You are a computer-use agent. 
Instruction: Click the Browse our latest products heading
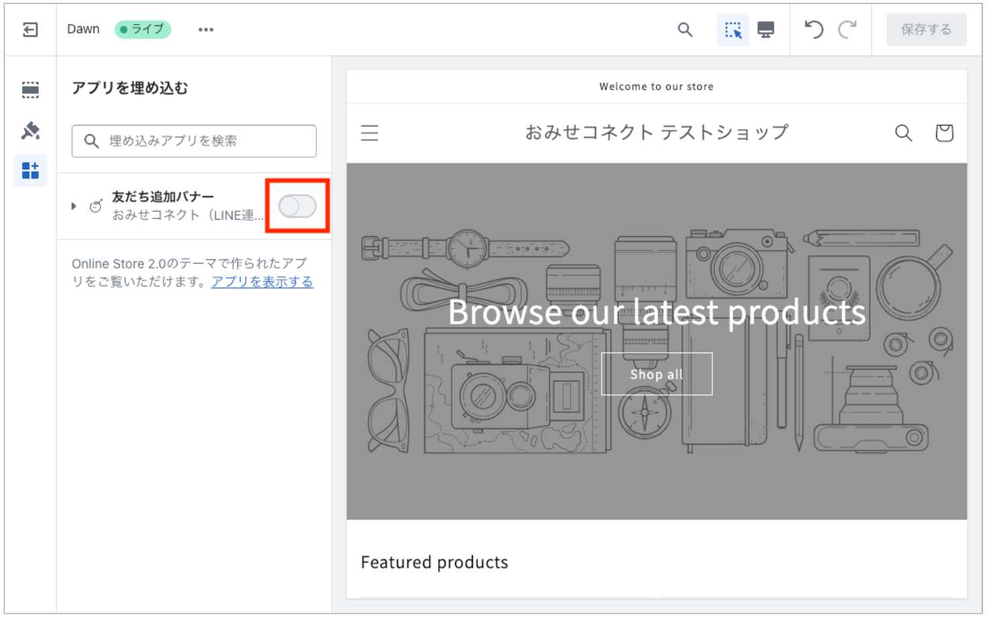pyautogui.click(x=657, y=313)
